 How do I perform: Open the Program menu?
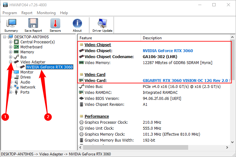click(10, 13)
